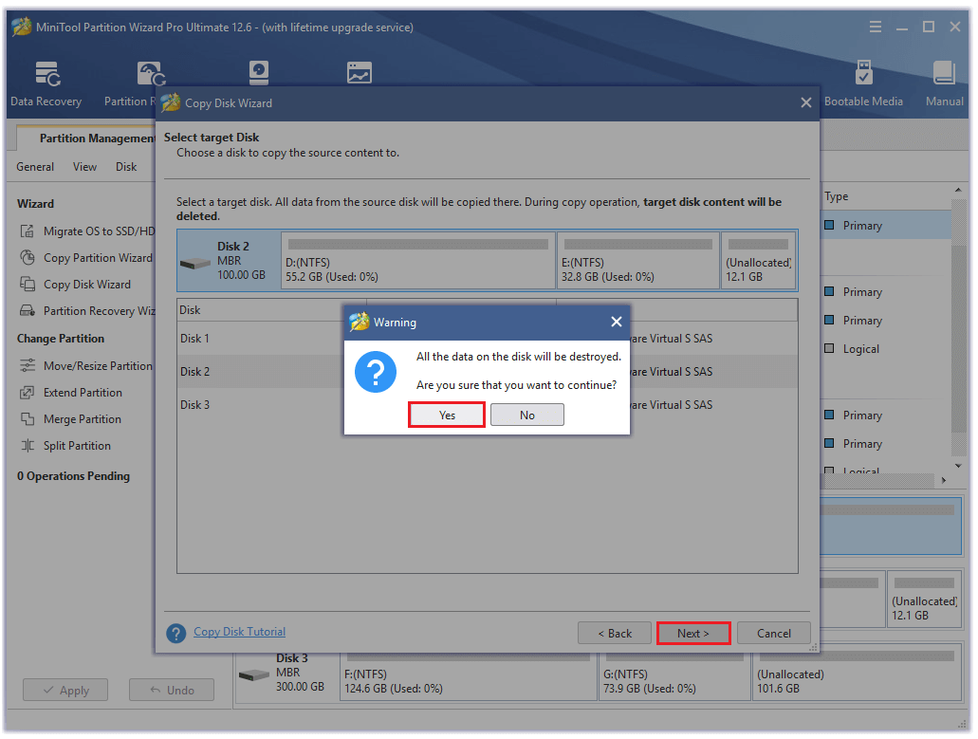This screenshot has height=739, width=978.
Task: Click the Space Analyzer toolbar icon
Action: (x=360, y=73)
